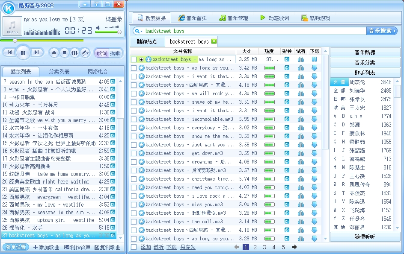This screenshot has width=404, height=254.
Task: Click the 制作铃声 button
Action: click(77, 247)
